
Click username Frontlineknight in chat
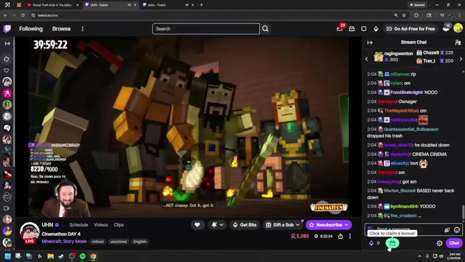pos(406,92)
